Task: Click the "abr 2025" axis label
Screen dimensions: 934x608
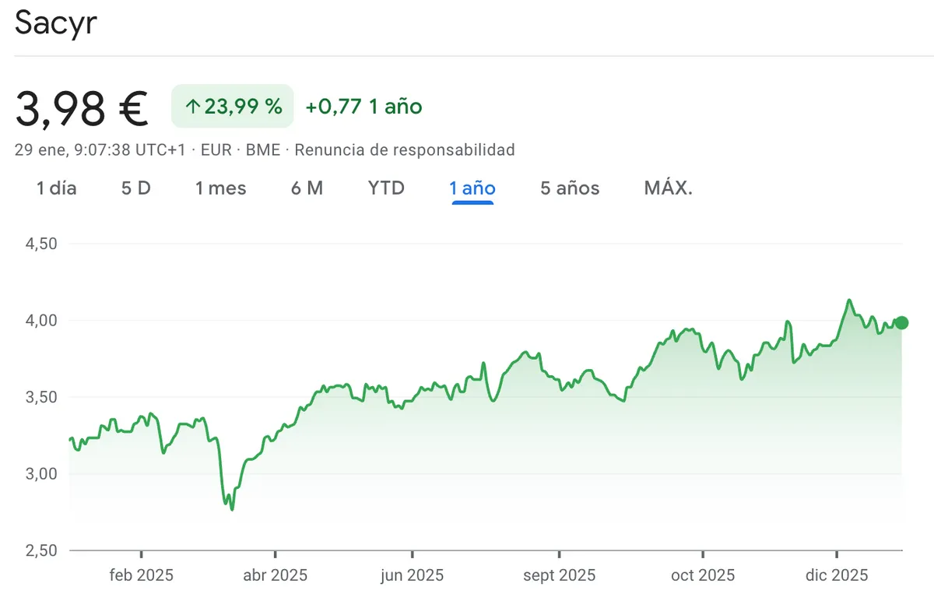Action: tap(276, 576)
